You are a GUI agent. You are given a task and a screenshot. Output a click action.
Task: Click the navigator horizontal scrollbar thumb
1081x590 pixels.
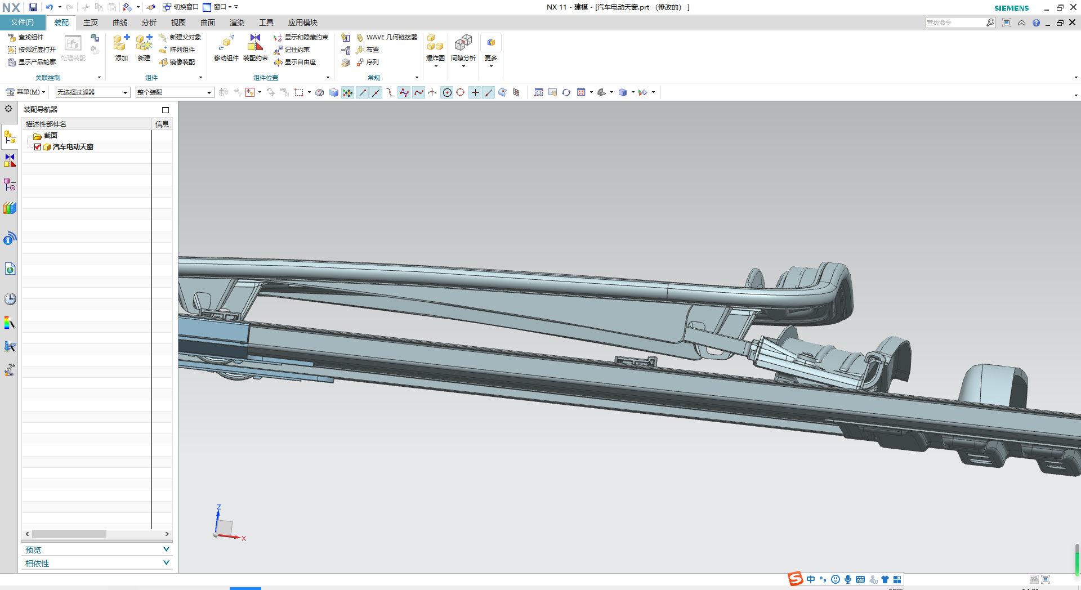tap(69, 534)
